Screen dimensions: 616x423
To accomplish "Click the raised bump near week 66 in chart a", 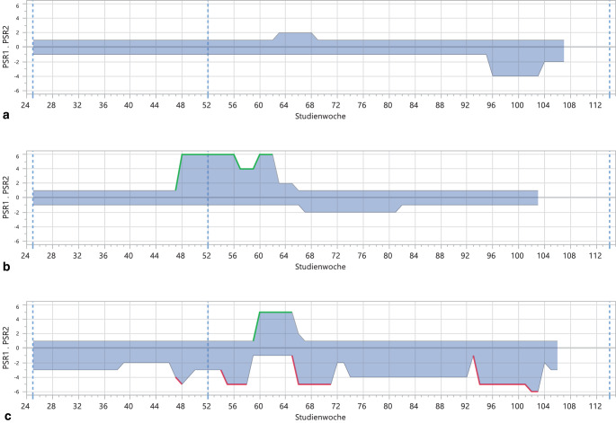I will tap(297, 33).
